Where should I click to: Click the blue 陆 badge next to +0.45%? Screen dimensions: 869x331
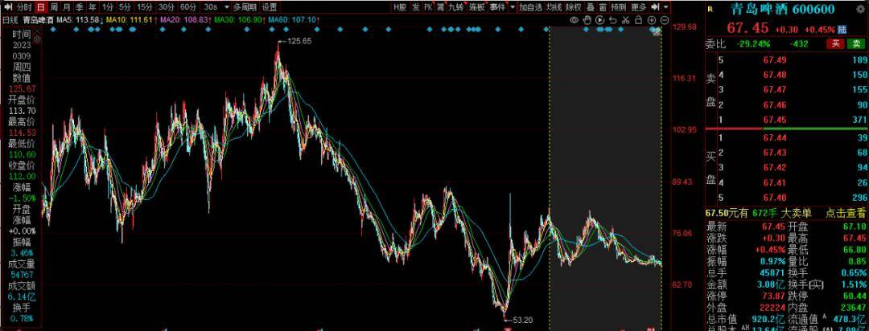842,30
